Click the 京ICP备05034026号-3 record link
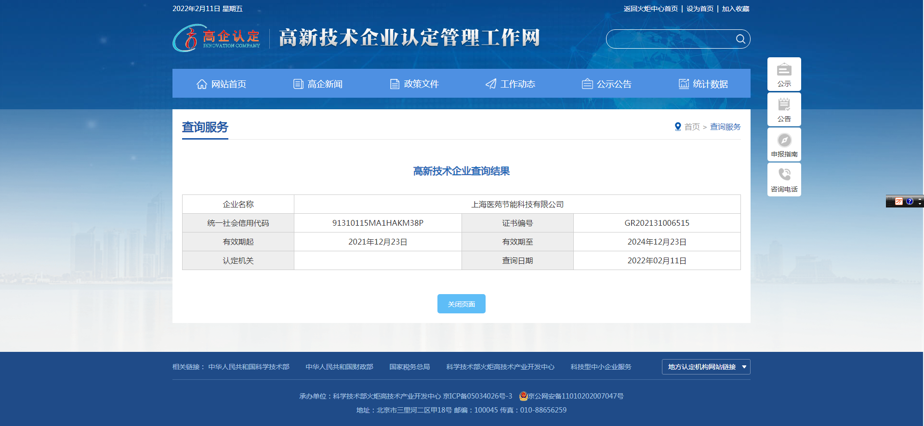The height and width of the screenshot is (426, 924). click(x=477, y=396)
